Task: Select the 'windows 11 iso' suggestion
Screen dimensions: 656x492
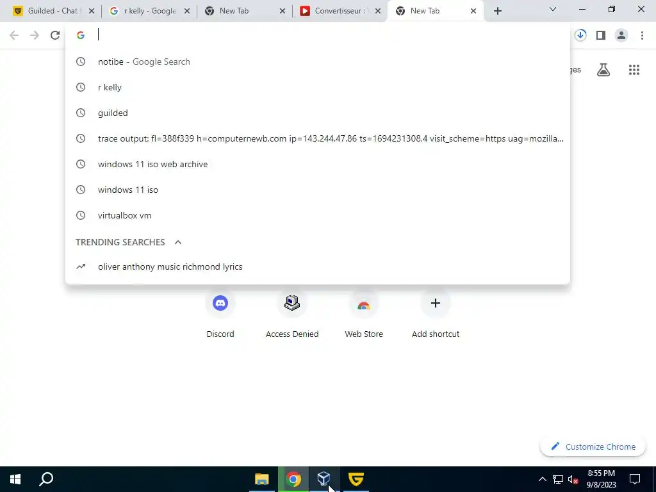Action: [318, 190]
